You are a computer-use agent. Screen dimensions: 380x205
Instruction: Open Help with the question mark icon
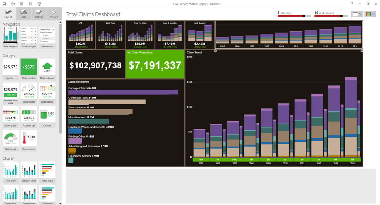(x=352, y=3)
